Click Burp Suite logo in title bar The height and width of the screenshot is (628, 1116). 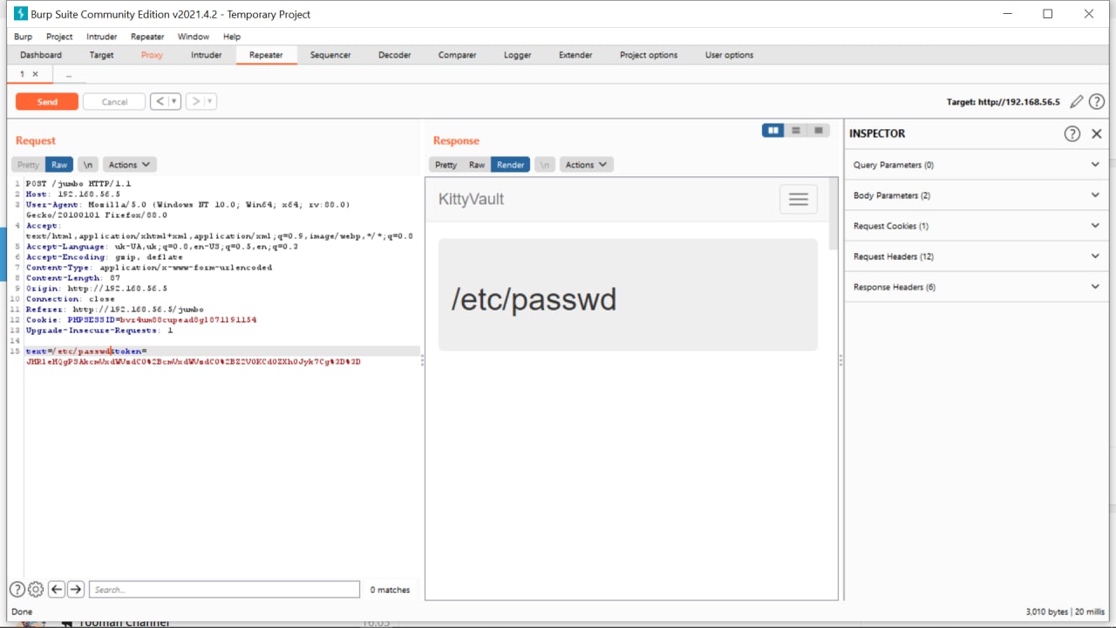[21, 14]
